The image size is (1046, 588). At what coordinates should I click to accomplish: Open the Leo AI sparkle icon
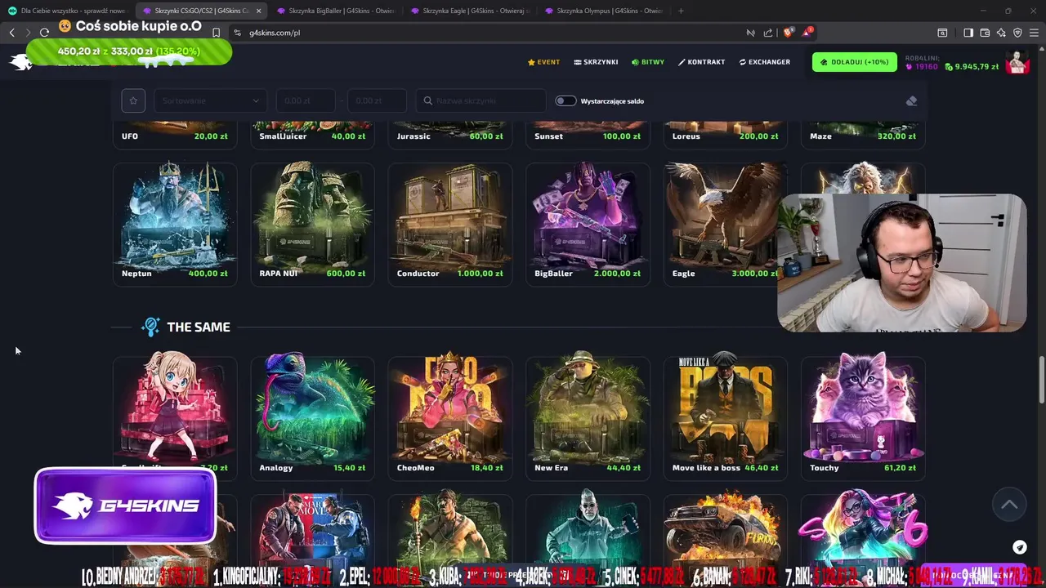pos(1001,33)
